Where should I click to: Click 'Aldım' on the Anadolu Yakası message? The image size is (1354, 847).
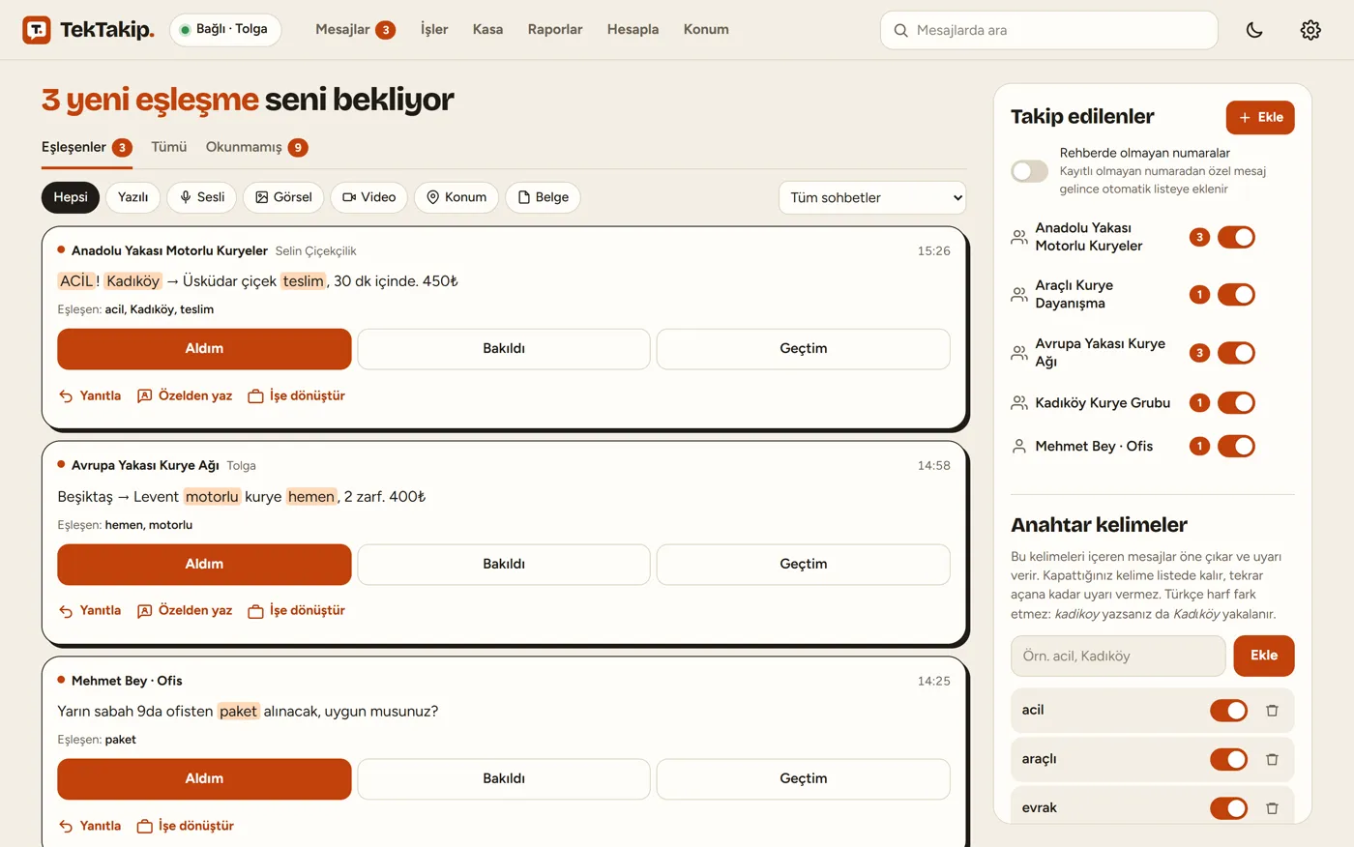click(x=204, y=349)
